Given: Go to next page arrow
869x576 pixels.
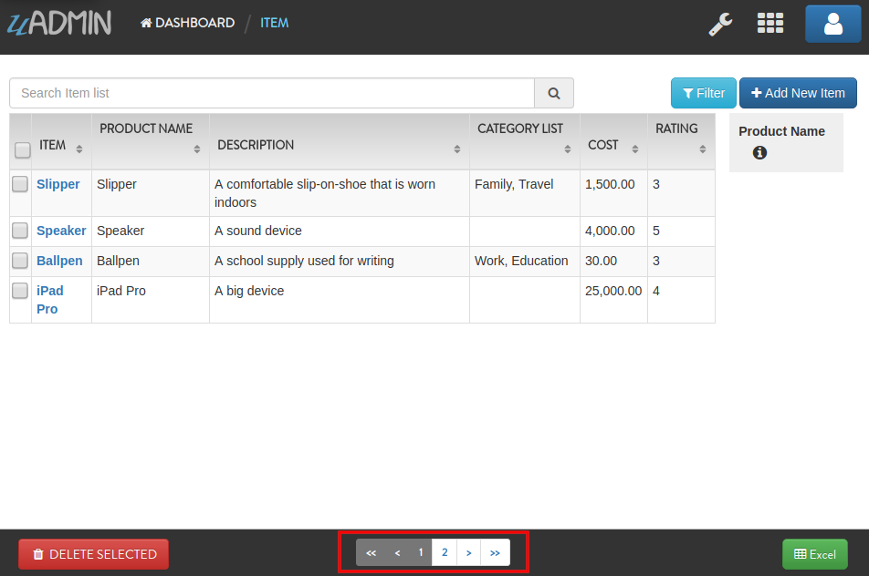Looking at the screenshot, I should [469, 553].
